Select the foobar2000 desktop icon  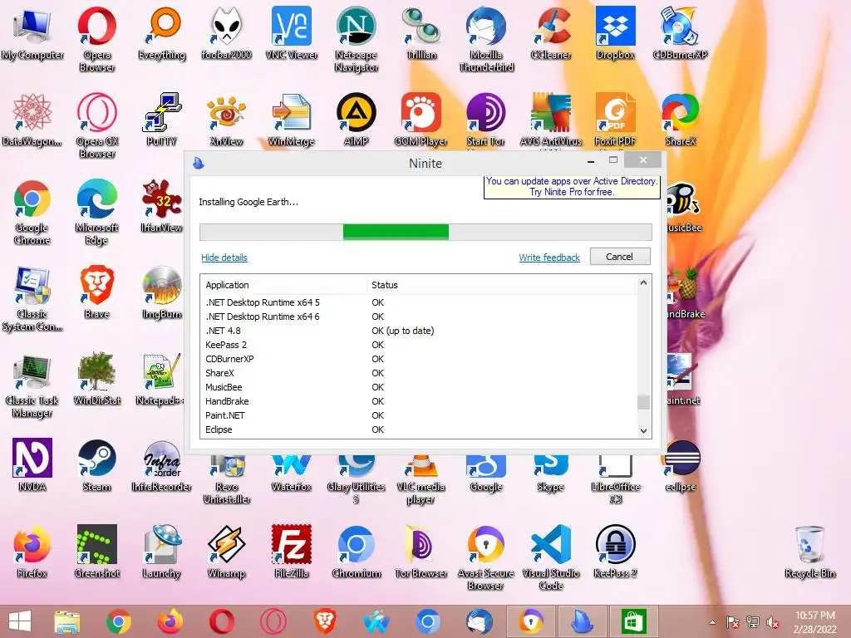point(226,32)
